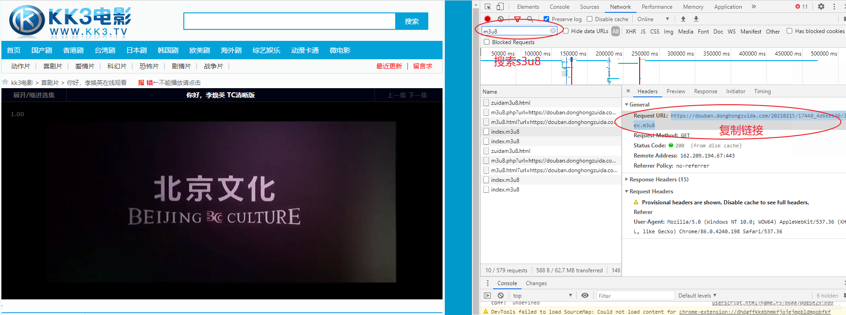Screen dimensions: 846x315
Task: Toggle the Preserve log checkbox
Action: 546,19
